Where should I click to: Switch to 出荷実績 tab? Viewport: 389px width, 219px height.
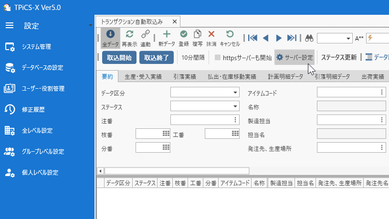(373, 77)
